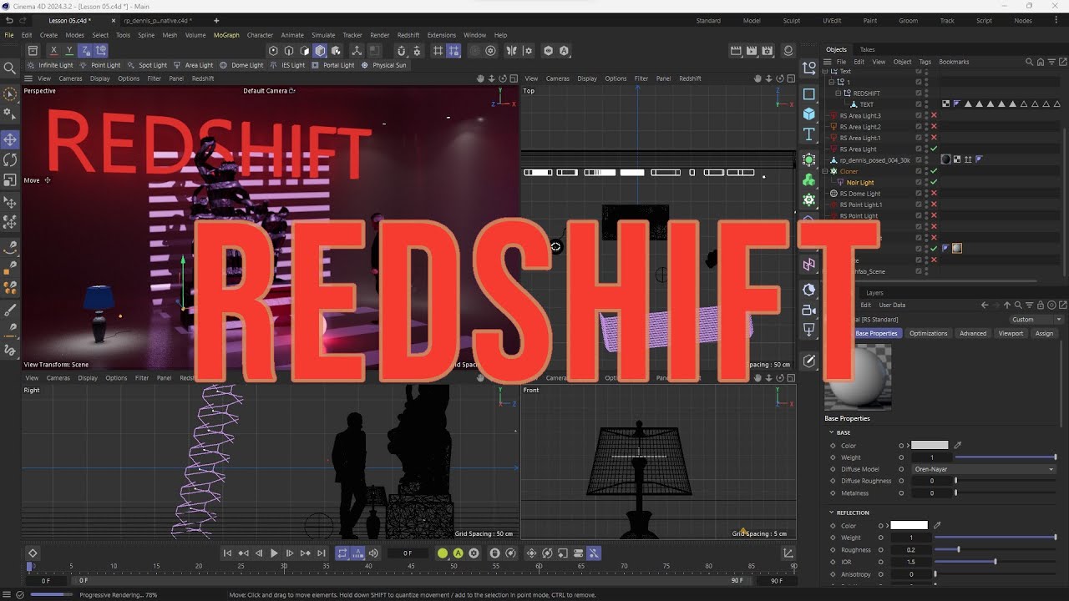The width and height of the screenshot is (1069, 601).
Task: Click the search icon in Objects panel
Action: [1029, 62]
